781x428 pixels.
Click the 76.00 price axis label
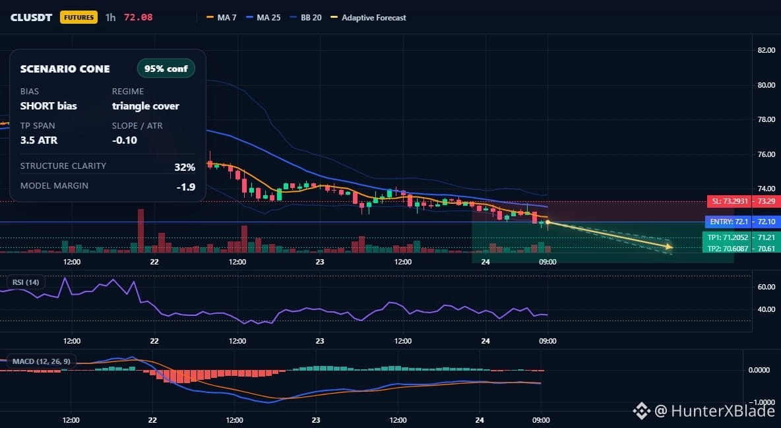point(766,154)
